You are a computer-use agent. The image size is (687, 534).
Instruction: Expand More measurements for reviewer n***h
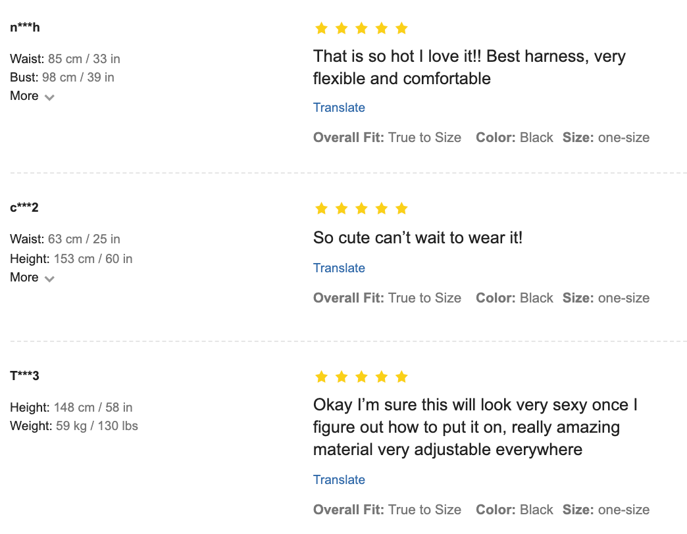pos(24,96)
